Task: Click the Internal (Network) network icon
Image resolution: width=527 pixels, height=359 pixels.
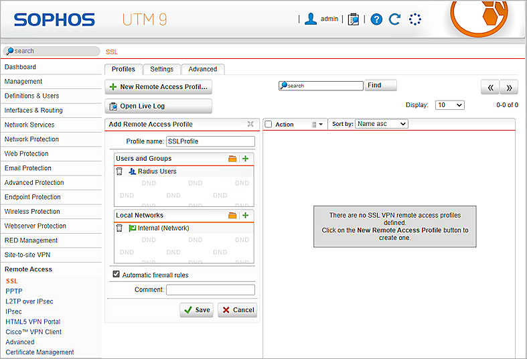Action: click(132, 228)
